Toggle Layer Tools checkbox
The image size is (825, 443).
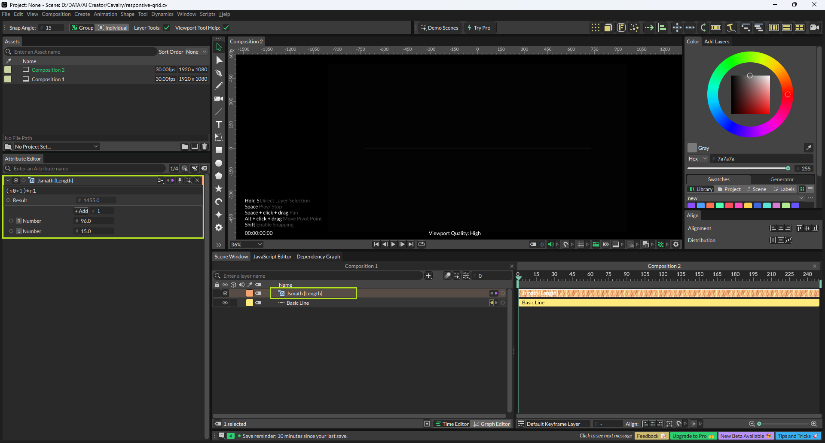point(167,28)
